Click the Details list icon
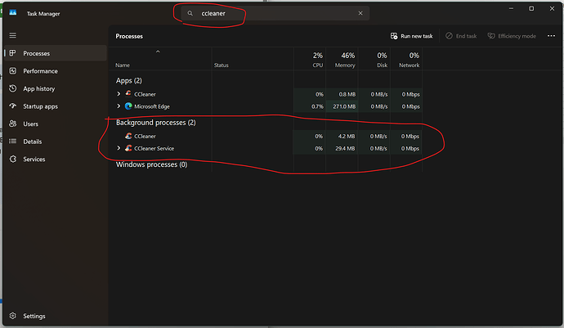The height and width of the screenshot is (328, 564). coord(13,142)
